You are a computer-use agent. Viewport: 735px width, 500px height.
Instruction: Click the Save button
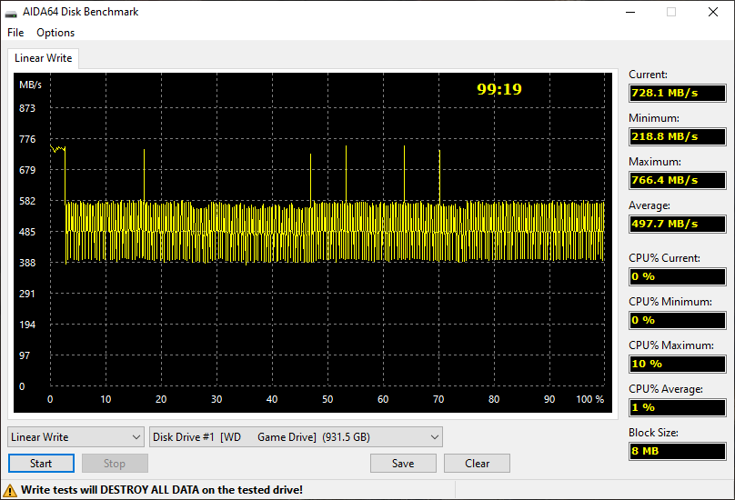coord(403,463)
